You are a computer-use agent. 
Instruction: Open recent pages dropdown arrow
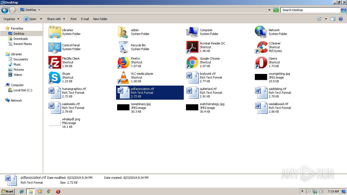point(18,10)
